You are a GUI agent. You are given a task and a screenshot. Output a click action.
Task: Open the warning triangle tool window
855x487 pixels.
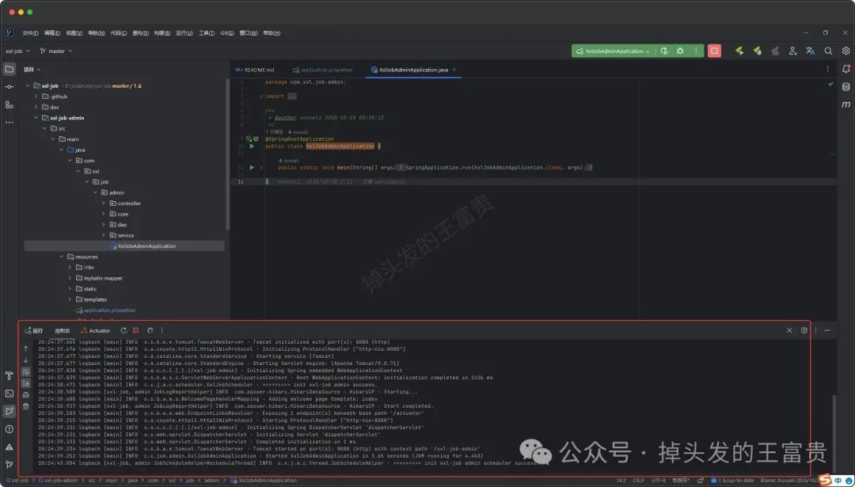click(9, 447)
